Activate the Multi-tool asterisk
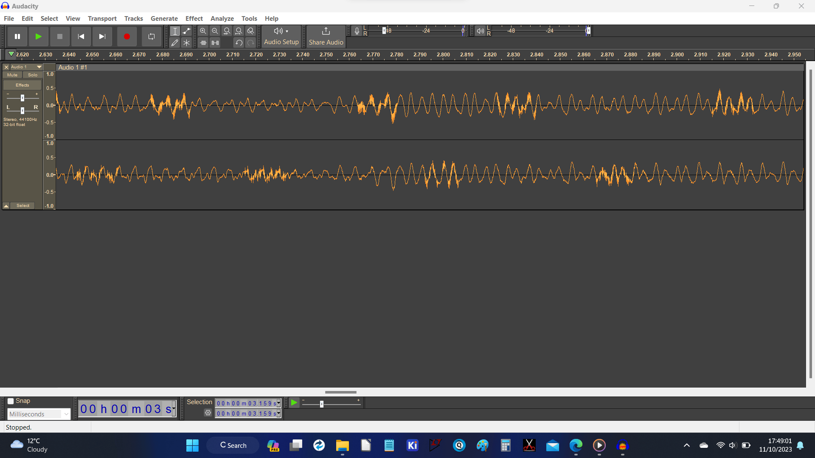Image resolution: width=815 pixels, height=458 pixels. [186, 43]
